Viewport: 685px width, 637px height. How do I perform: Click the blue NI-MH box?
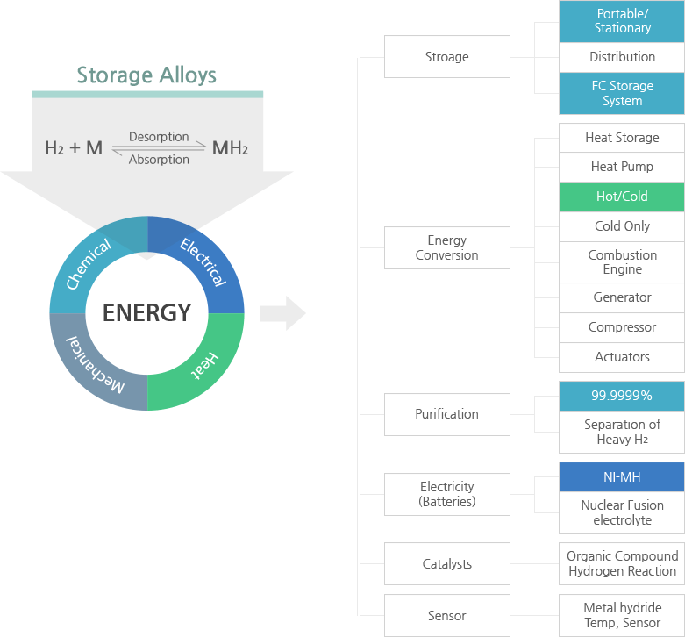pyautogui.click(x=622, y=477)
